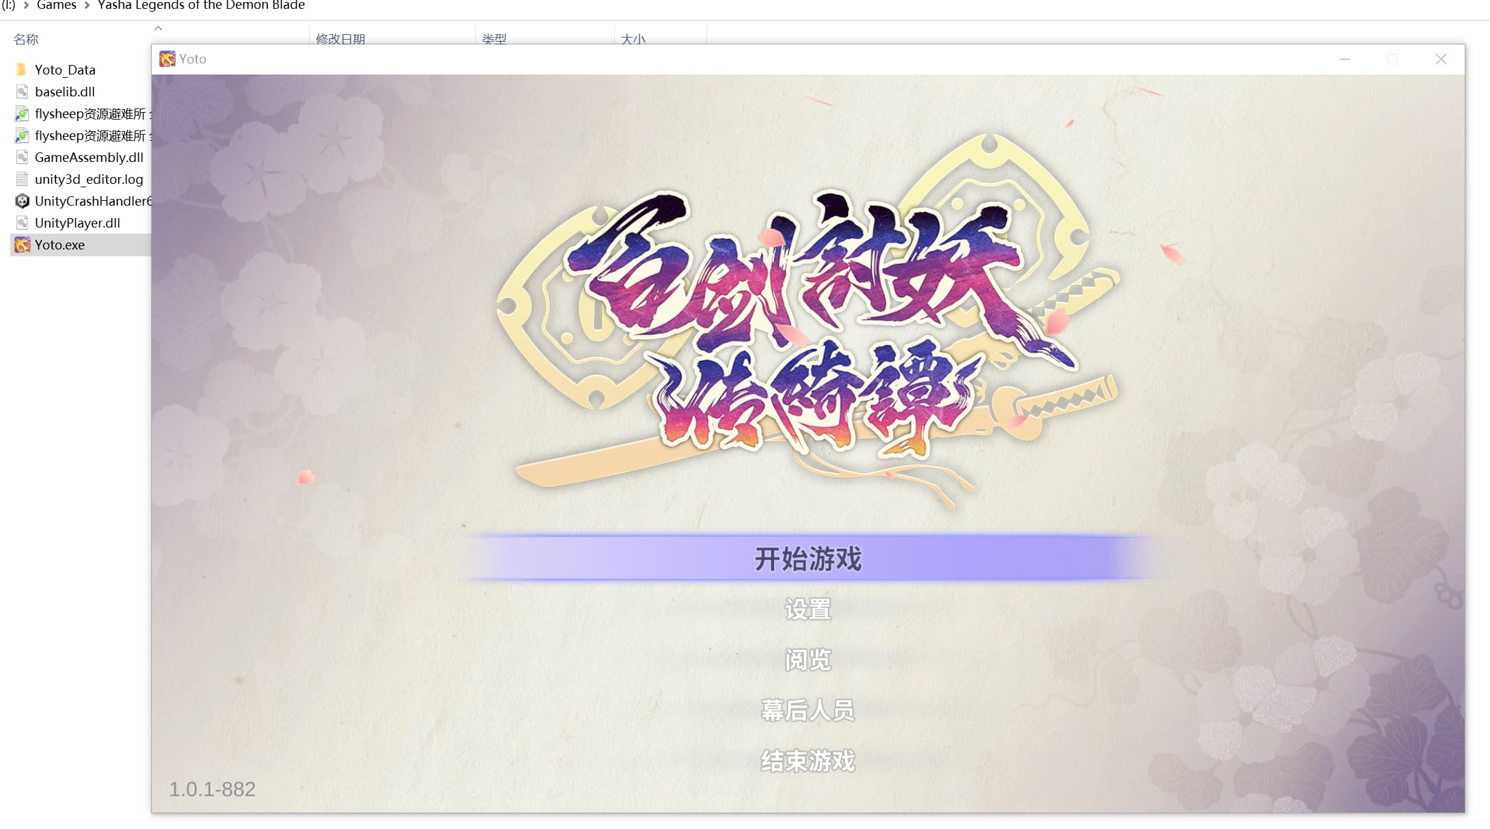Select UnityCrashHandler file name
The width and height of the screenshot is (1490, 829).
93,201
